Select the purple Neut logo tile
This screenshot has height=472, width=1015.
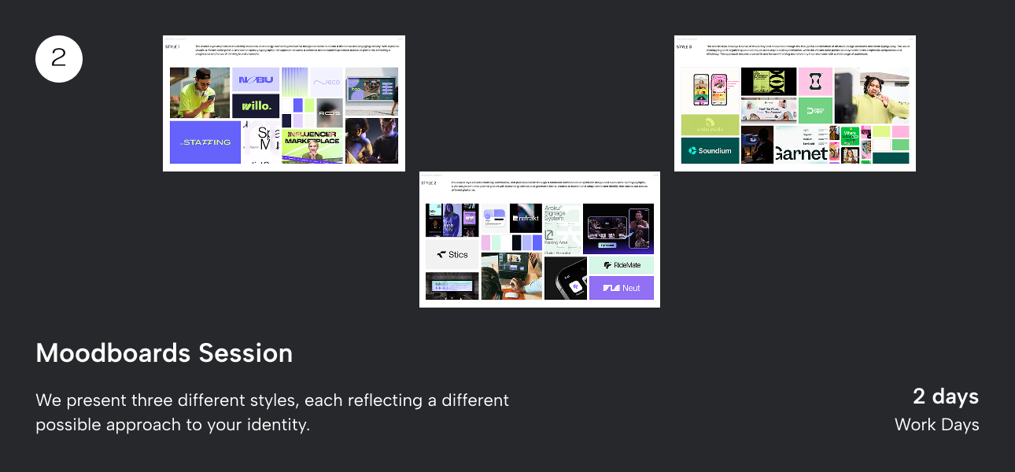tap(622, 288)
